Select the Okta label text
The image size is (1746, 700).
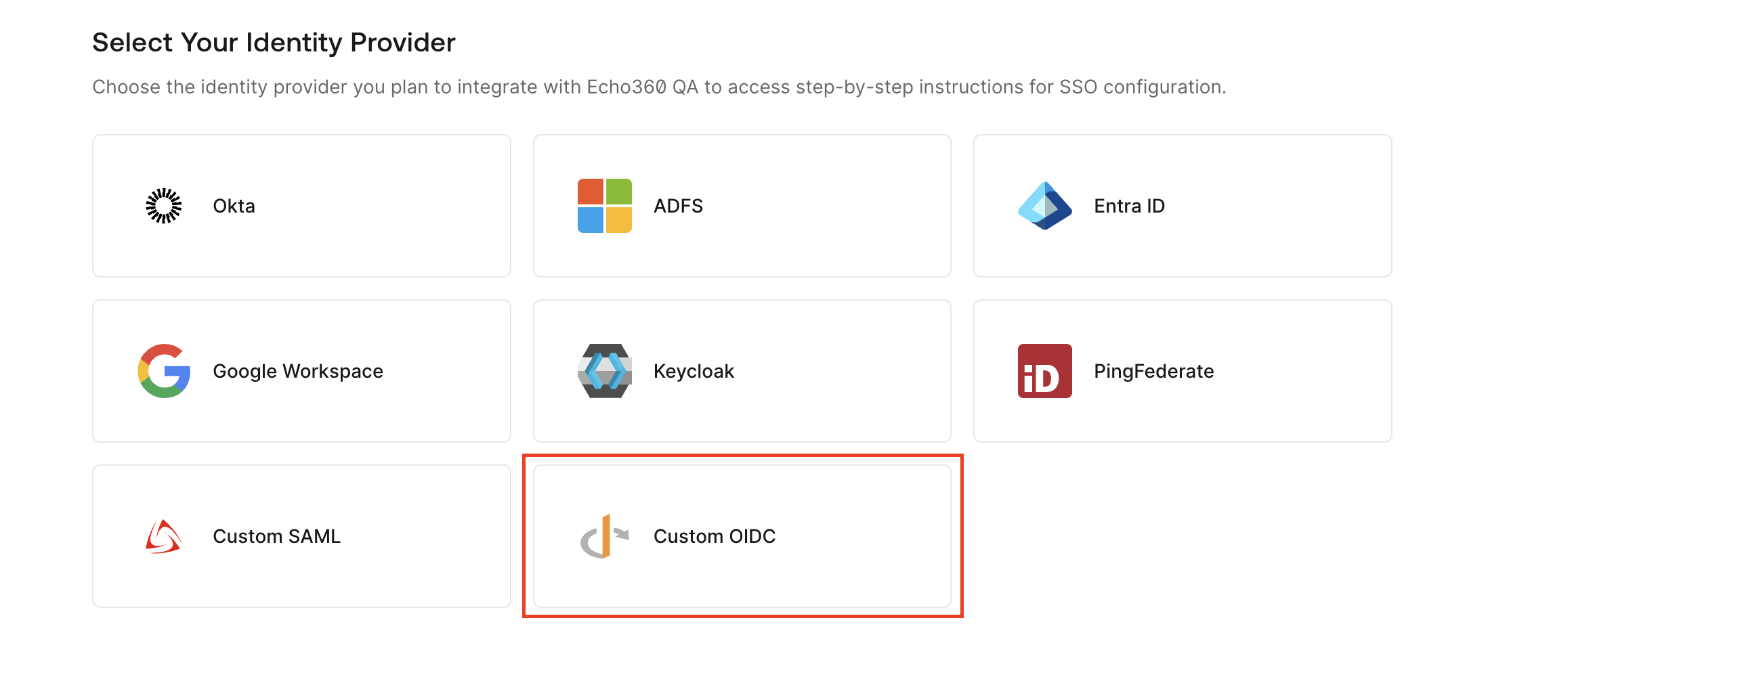[x=234, y=205]
